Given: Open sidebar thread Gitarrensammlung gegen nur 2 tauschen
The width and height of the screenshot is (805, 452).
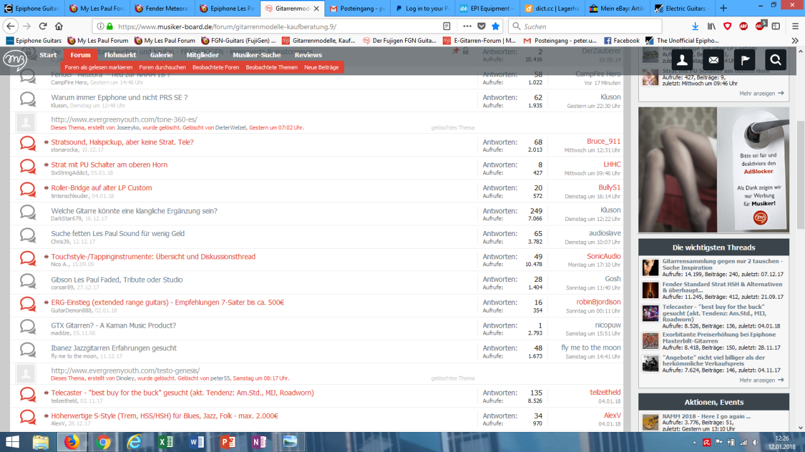Looking at the screenshot, I should click(723, 264).
